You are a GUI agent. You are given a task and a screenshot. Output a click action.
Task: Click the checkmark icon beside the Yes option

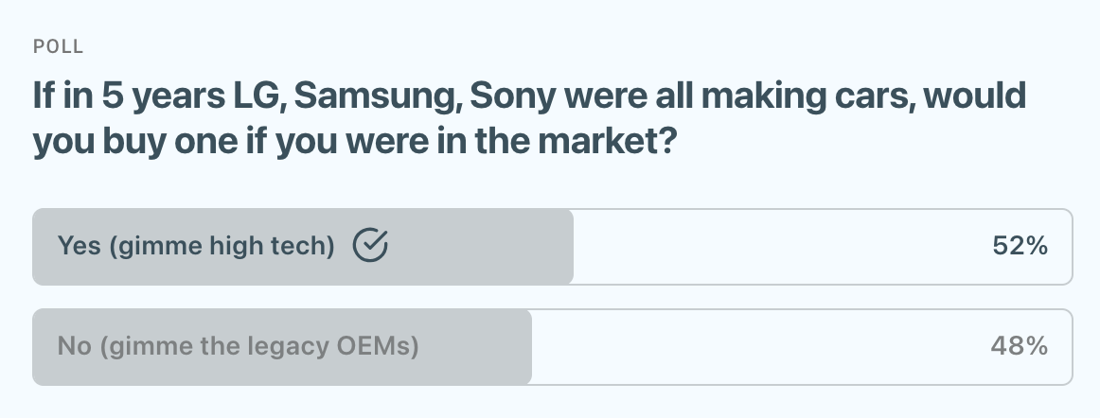pos(370,246)
